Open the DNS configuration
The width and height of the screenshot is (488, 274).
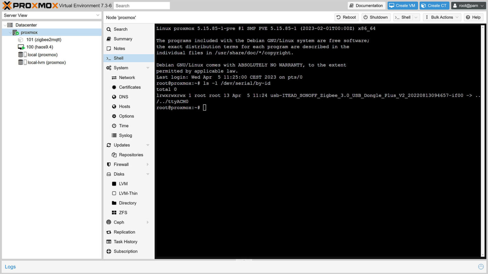[x=123, y=97]
